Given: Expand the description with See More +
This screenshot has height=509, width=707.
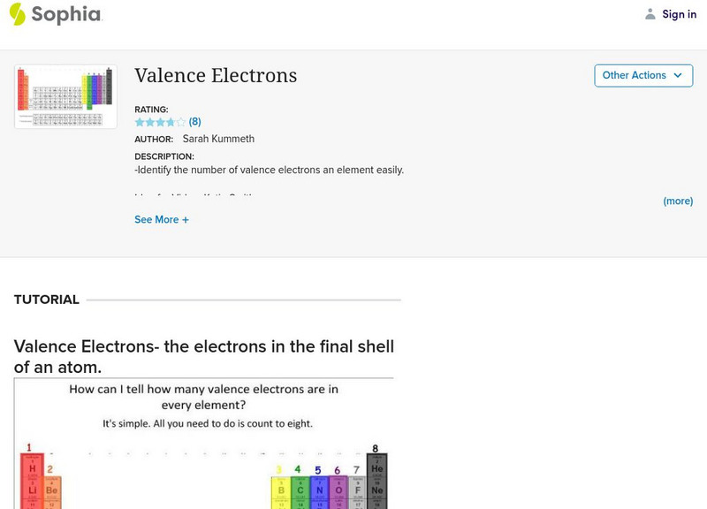Looking at the screenshot, I should pos(162,219).
